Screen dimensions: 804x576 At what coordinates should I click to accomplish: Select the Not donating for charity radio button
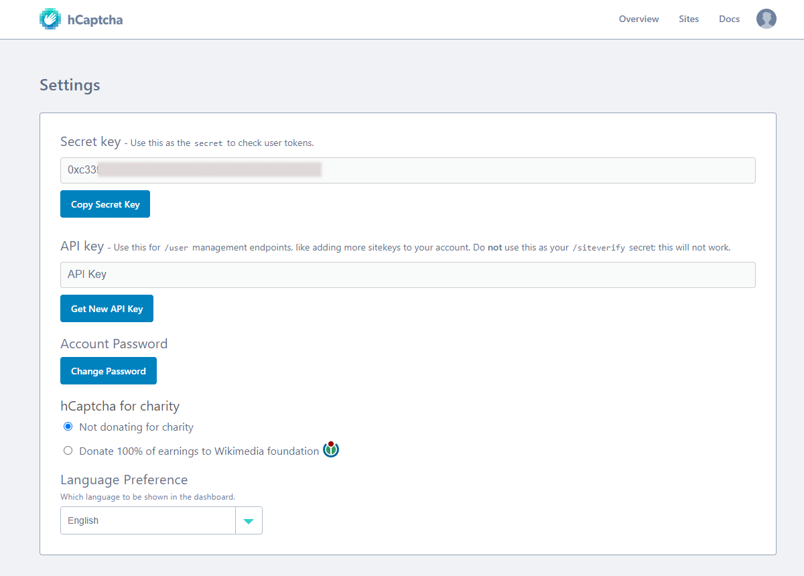[68, 427]
